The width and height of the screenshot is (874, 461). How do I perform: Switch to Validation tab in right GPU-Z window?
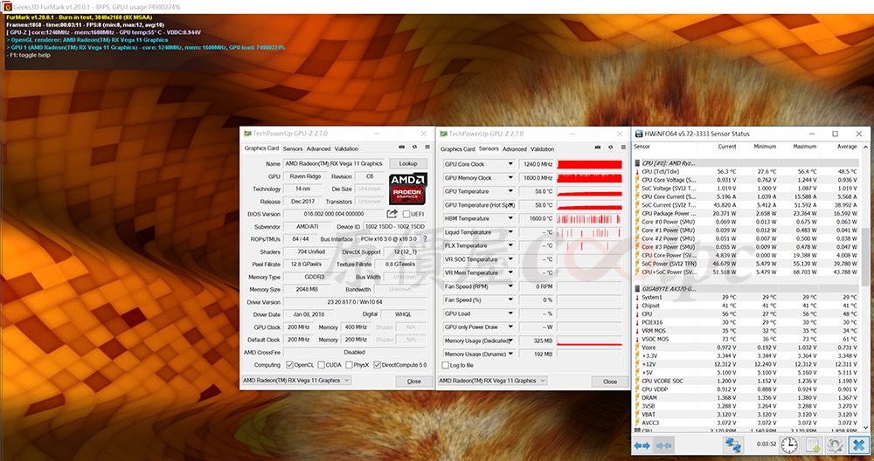[543, 149]
